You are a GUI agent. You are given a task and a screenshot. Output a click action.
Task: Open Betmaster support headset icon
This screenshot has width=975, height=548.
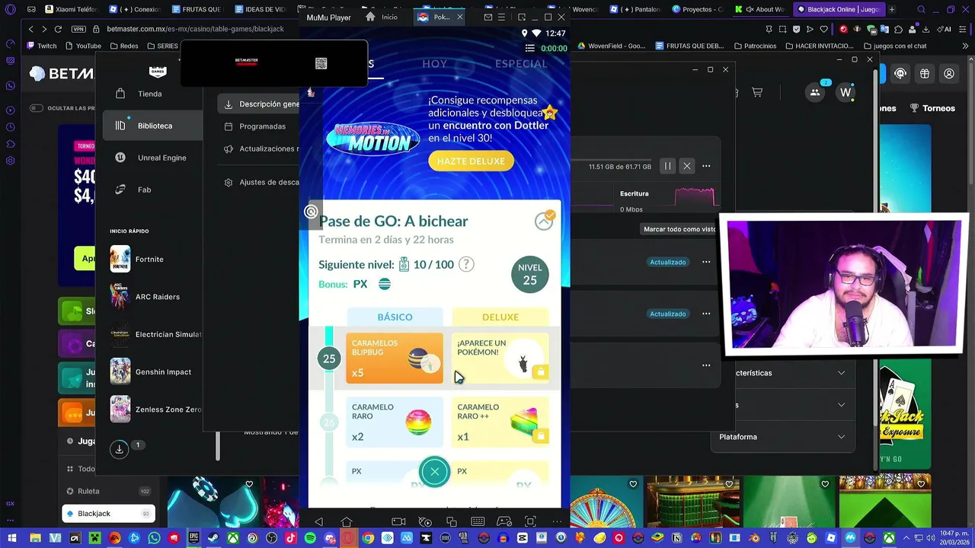[900, 74]
